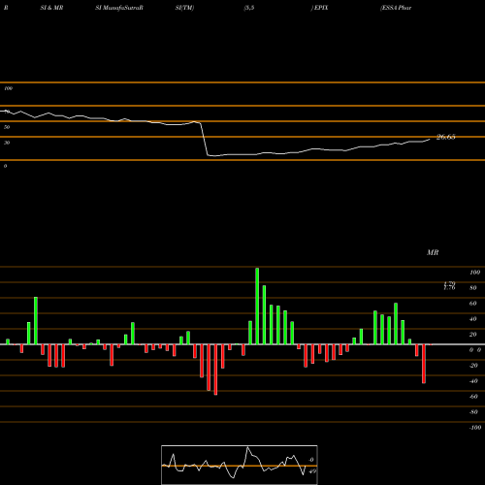Click the SI MunafaSutraR header text
485x485 pixels.
pos(119,8)
